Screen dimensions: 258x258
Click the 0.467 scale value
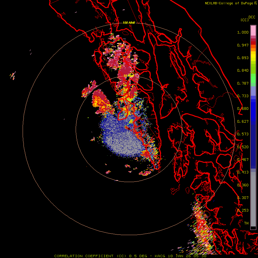click(x=243, y=160)
